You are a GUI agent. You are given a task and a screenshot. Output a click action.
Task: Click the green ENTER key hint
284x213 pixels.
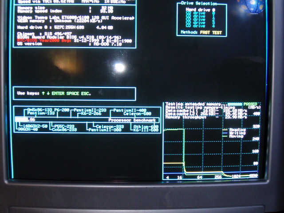[58, 94]
